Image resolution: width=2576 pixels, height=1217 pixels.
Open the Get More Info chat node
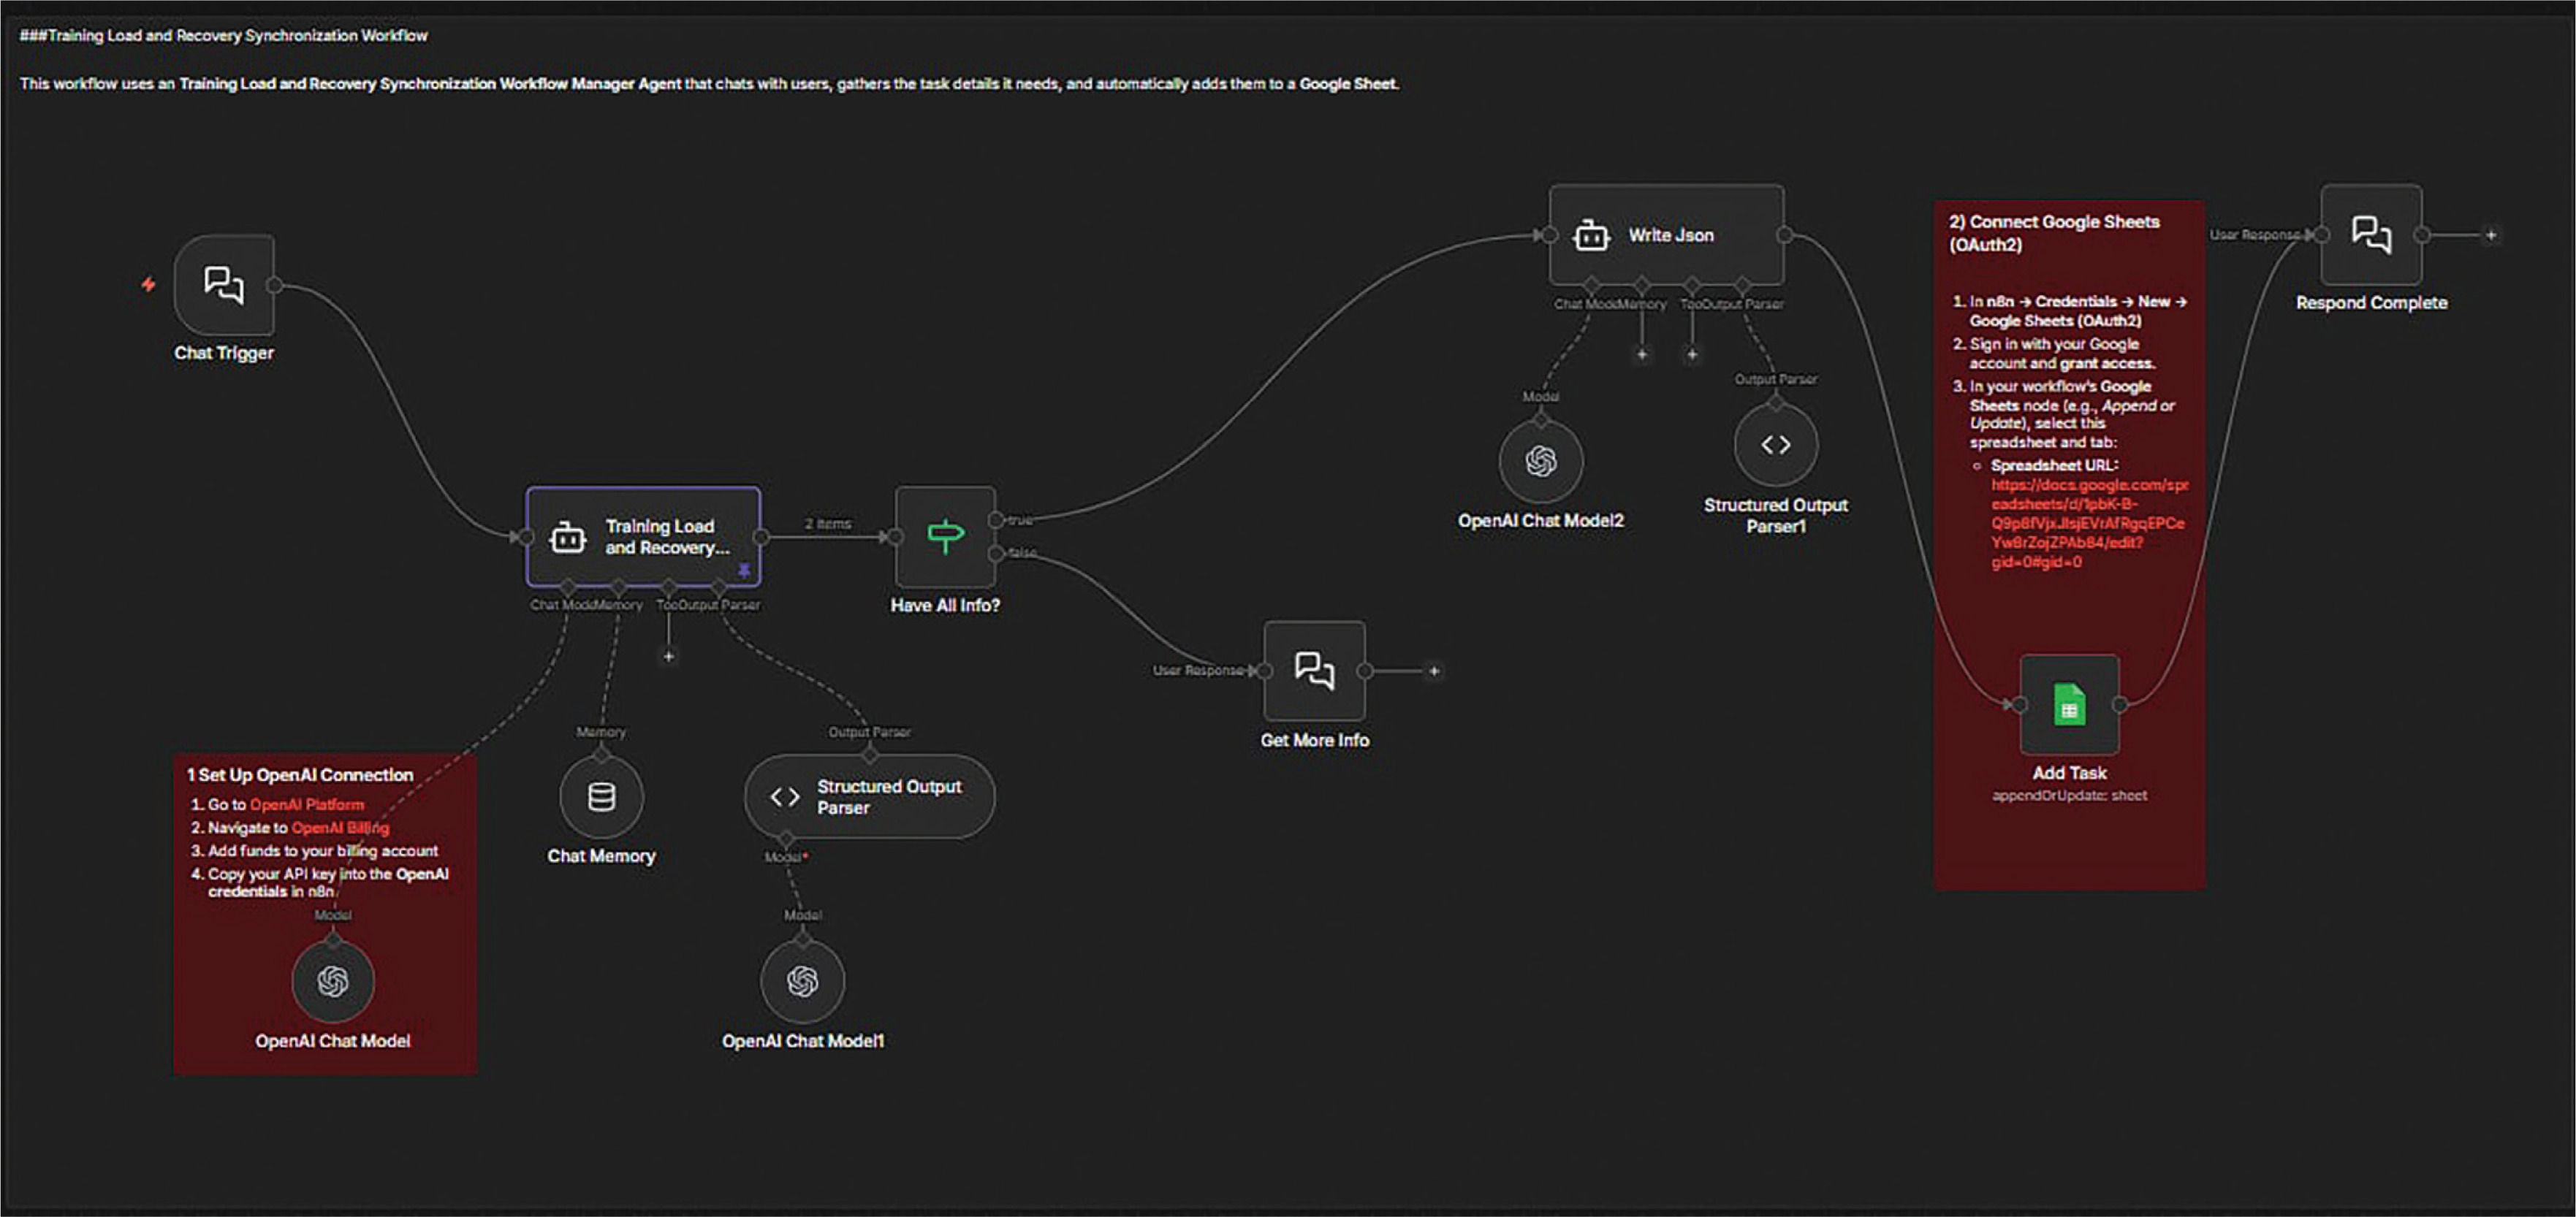pos(1314,671)
